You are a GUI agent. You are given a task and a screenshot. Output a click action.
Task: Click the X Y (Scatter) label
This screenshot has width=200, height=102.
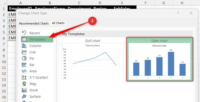39,77
